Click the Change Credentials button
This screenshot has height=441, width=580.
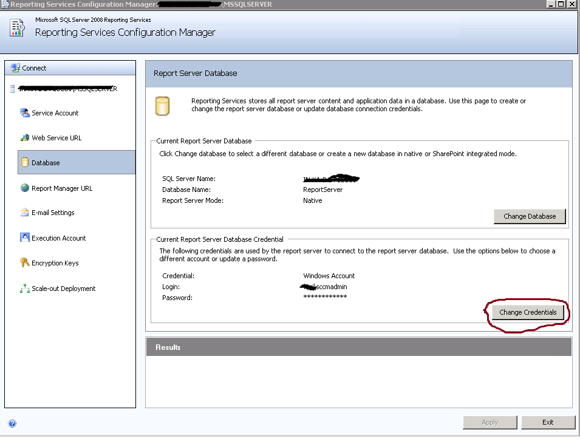[x=528, y=312]
